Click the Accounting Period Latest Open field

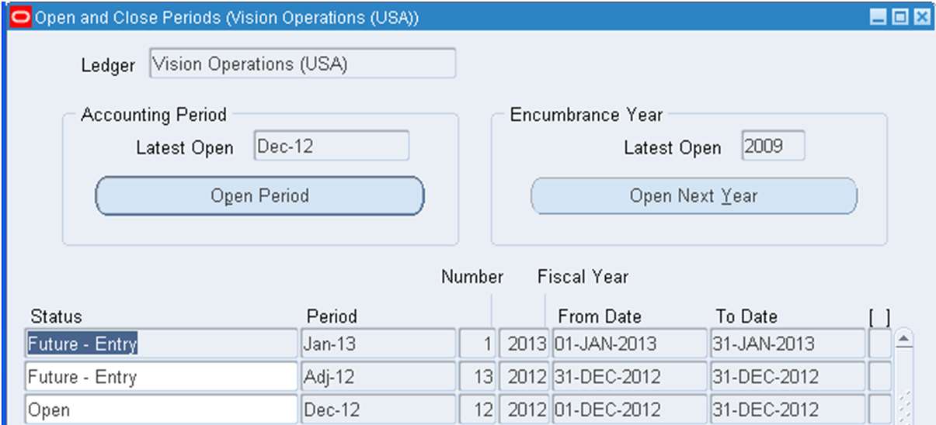pyautogui.click(x=331, y=147)
